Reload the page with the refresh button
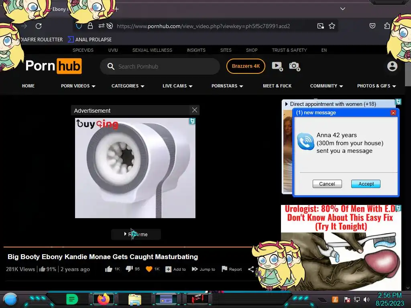The image size is (411, 308). point(39,26)
